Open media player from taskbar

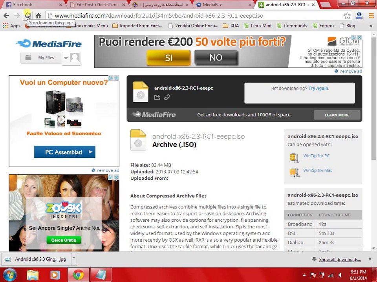[55, 275]
